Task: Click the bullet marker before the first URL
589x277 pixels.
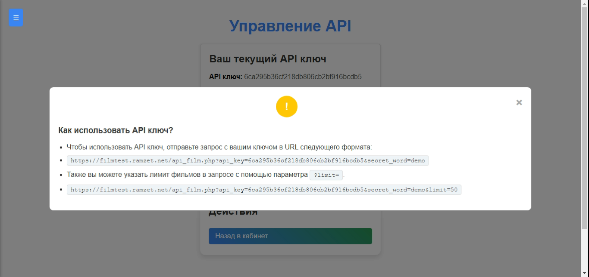Action: (62, 161)
